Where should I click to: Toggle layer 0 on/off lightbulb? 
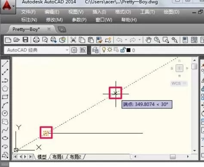coord(104,49)
